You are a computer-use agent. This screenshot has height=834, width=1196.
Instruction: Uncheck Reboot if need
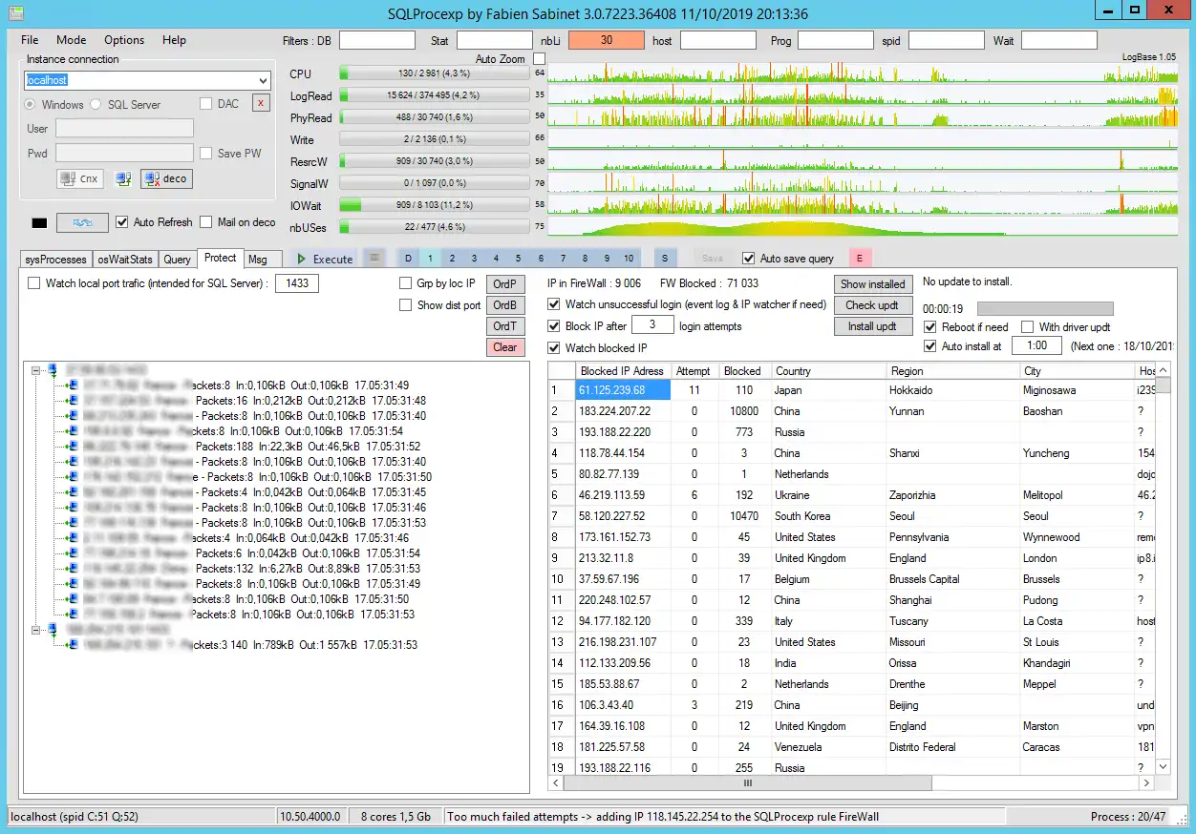(x=930, y=327)
